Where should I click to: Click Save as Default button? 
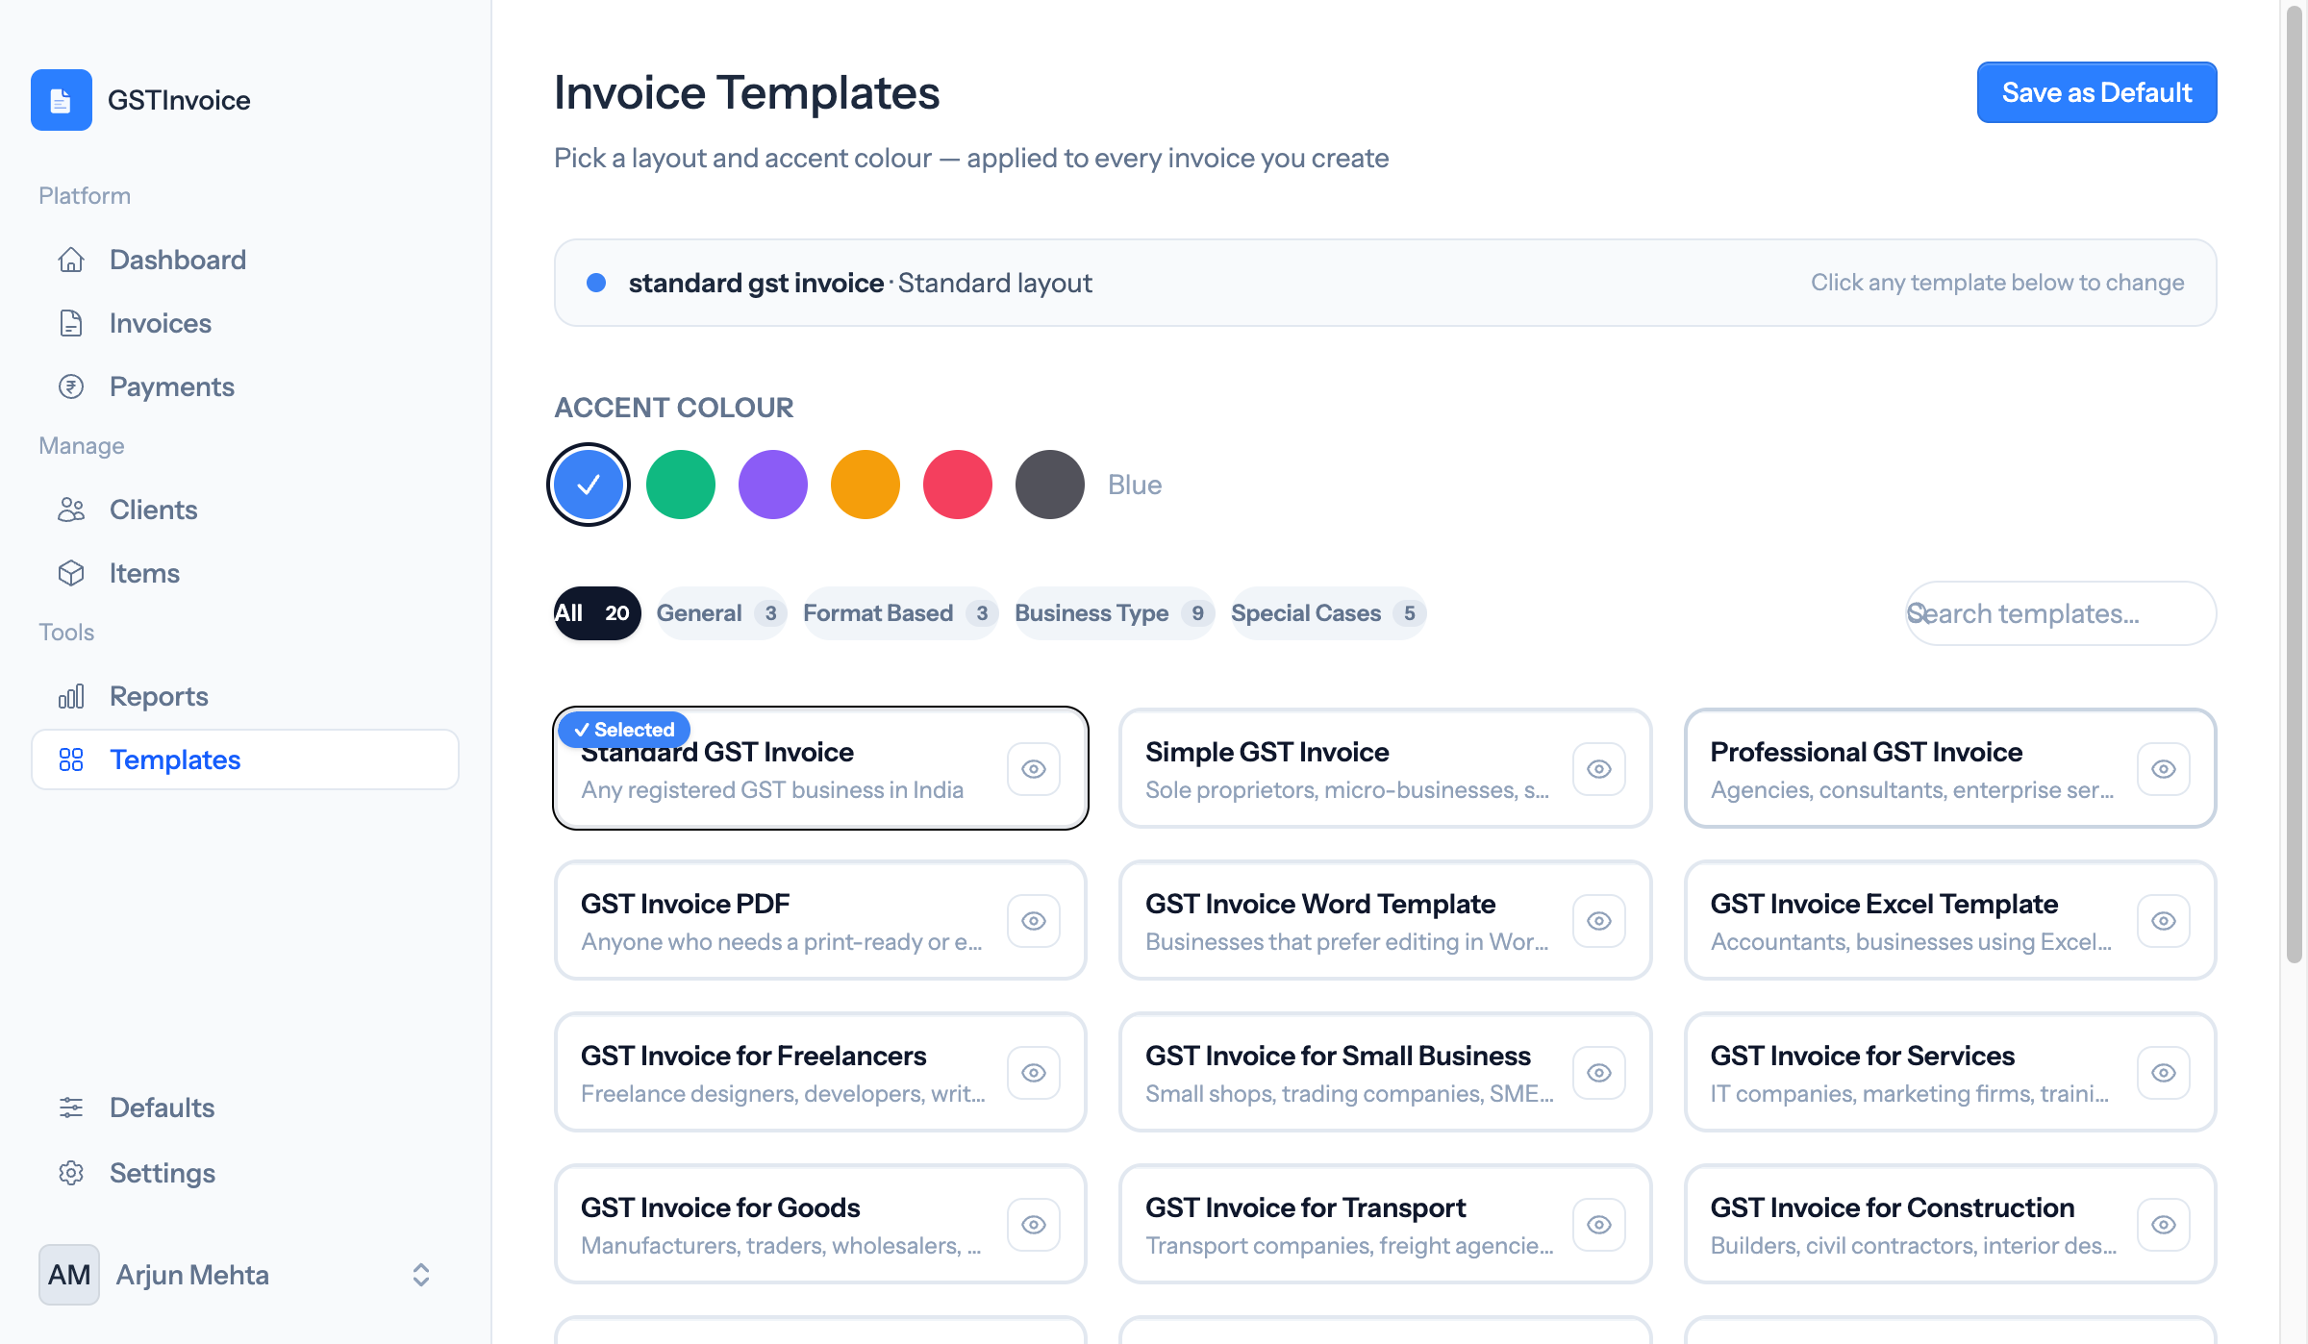click(x=2096, y=92)
